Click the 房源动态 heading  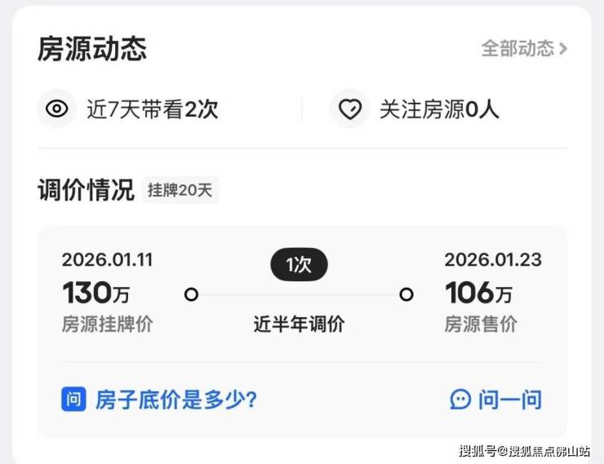click(x=92, y=49)
